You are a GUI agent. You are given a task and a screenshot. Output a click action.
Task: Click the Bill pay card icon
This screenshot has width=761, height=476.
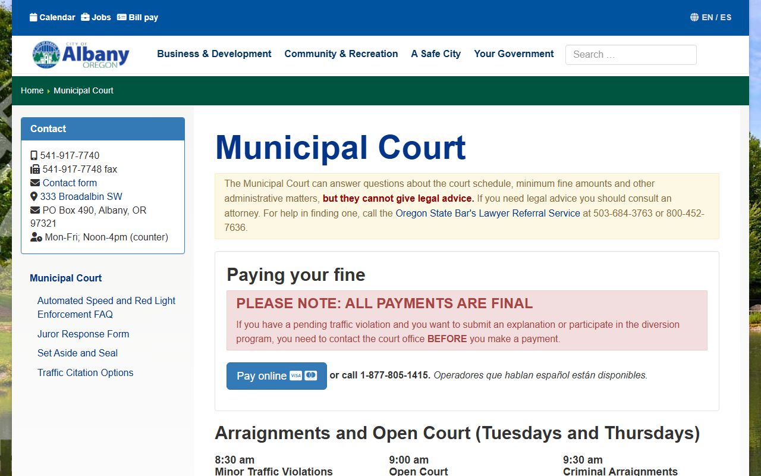tap(122, 17)
